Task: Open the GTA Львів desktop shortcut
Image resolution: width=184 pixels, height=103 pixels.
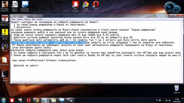Action: click(5, 6)
